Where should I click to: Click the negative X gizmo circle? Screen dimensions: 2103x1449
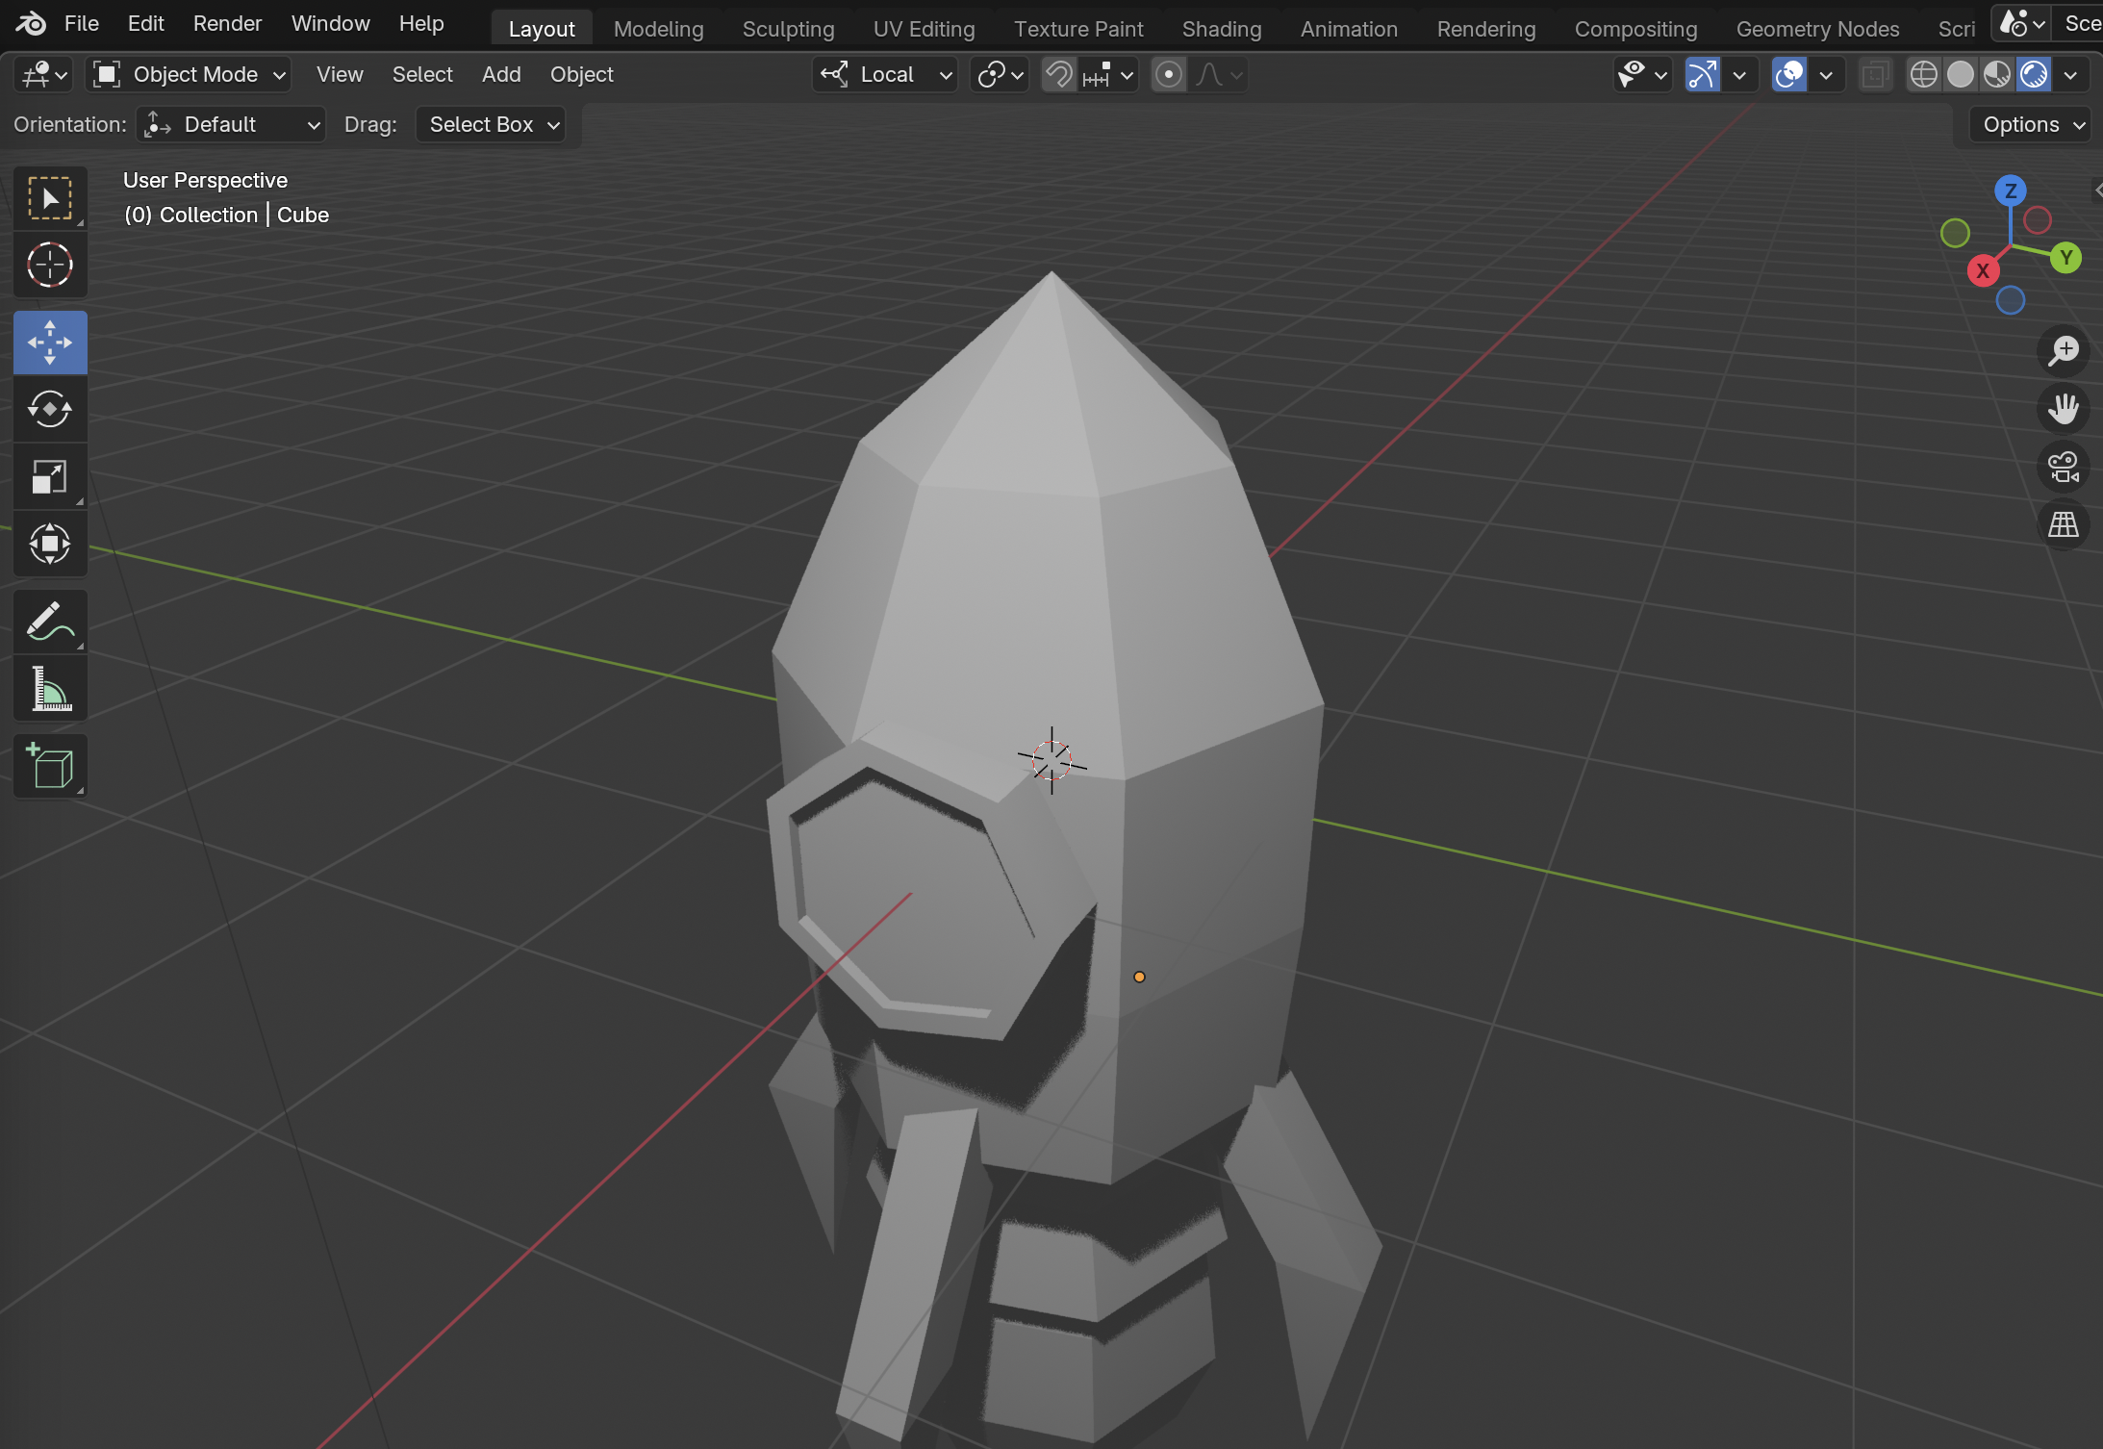point(2038,220)
